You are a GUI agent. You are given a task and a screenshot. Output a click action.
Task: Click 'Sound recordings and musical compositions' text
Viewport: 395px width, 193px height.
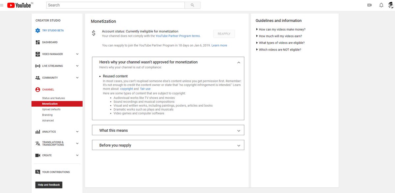tap(144, 102)
